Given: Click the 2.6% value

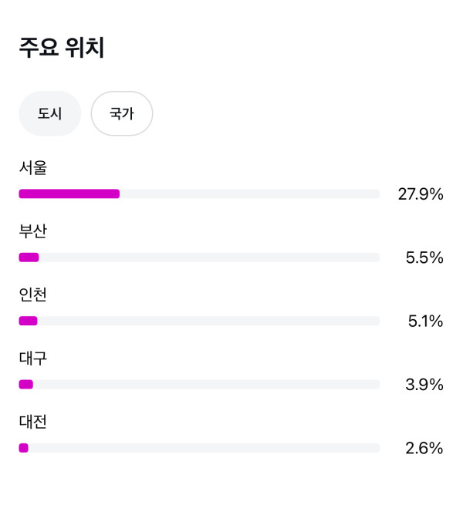Looking at the screenshot, I should (424, 449).
